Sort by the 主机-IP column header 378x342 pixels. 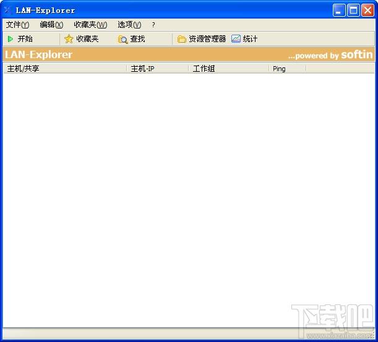click(x=157, y=69)
